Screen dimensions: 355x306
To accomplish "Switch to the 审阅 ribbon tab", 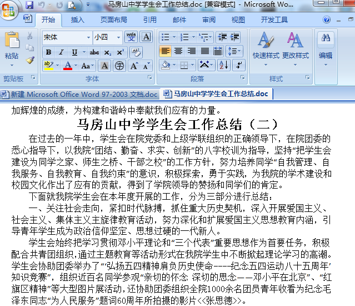I will [209, 20].
